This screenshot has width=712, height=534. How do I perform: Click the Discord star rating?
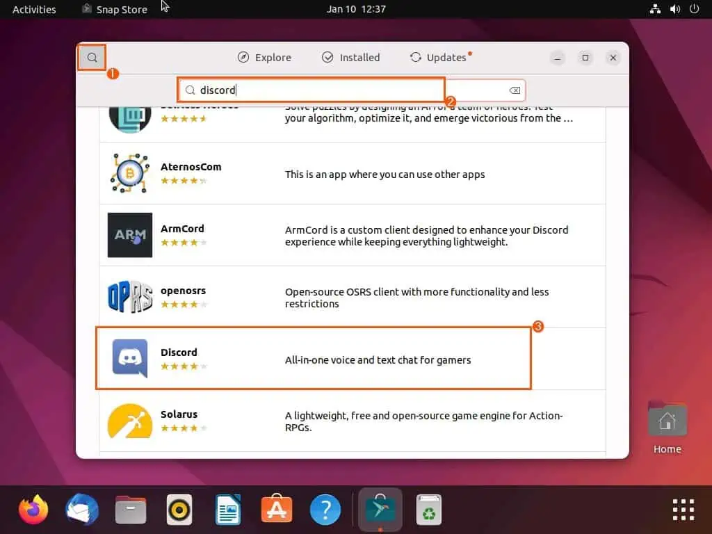tap(184, 366)
